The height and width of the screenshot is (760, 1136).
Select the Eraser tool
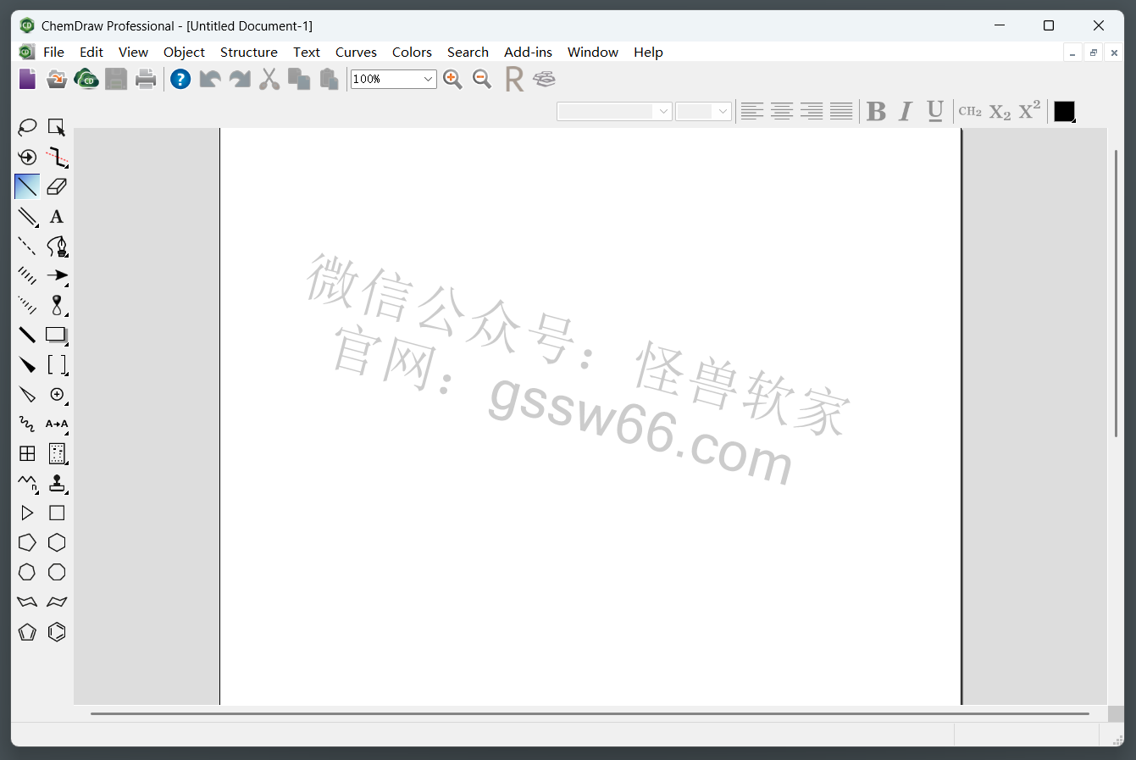(x=57, y=186)
